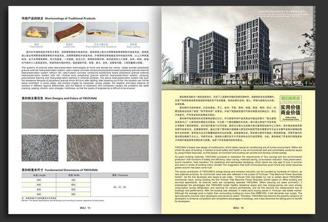Click the burning brick Flammability photo

(37, 32)
